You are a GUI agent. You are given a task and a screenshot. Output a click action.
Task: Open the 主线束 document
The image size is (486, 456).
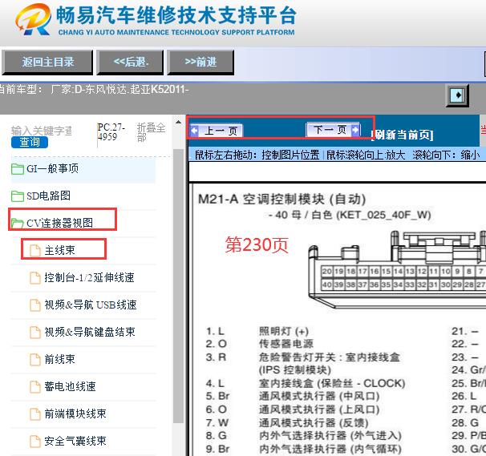point(60,250)
